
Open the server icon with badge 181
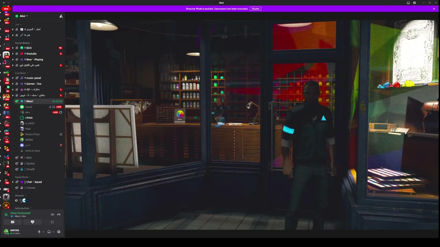(6, 140)
